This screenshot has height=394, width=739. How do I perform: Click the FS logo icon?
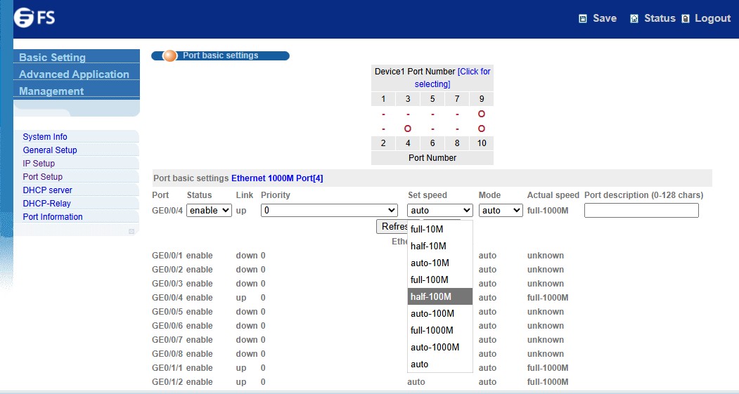(x=24, y=18)
